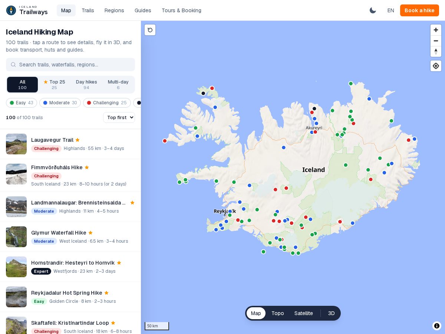Screen dimensions: 445x334
Task: Open the Fimmvörðuháls Hike listing
Action: pos(70,176)
